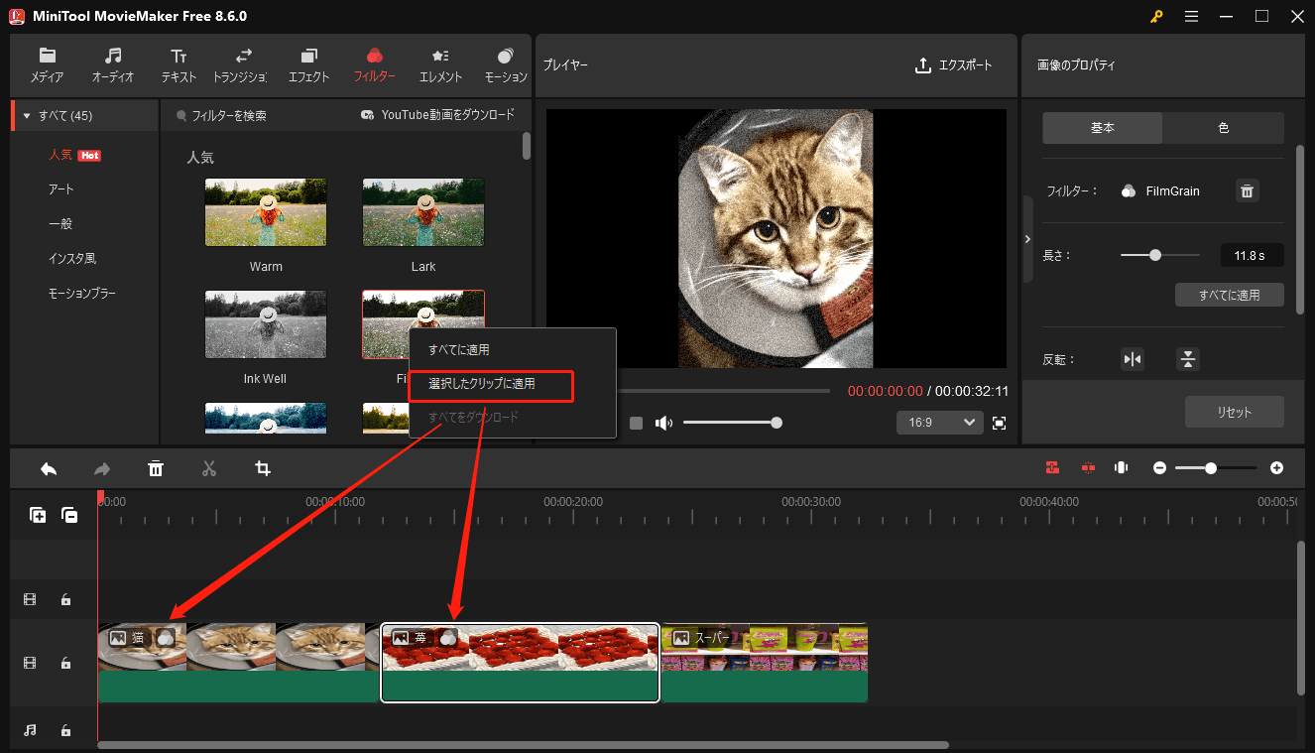This screenshot has width=1315, height=753.
Task: Open the 16:9 aspect ratio dropdown
Action: click(938, 422)
